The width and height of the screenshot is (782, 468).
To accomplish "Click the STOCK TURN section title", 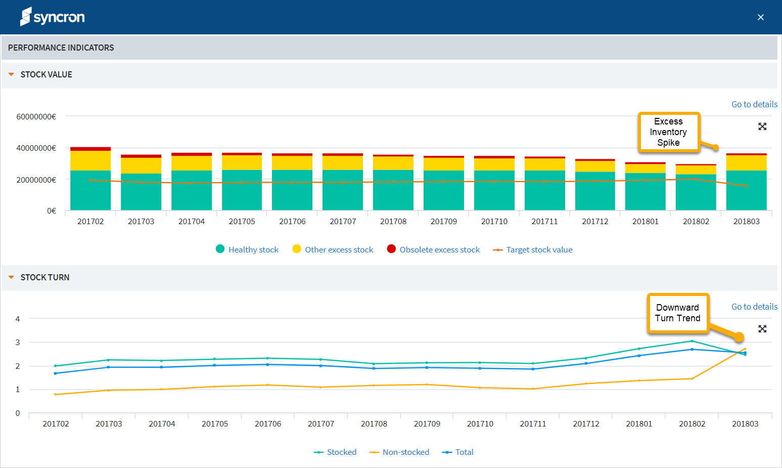I will 45,277.
